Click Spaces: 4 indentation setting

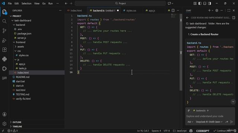(x=156, y=131)
